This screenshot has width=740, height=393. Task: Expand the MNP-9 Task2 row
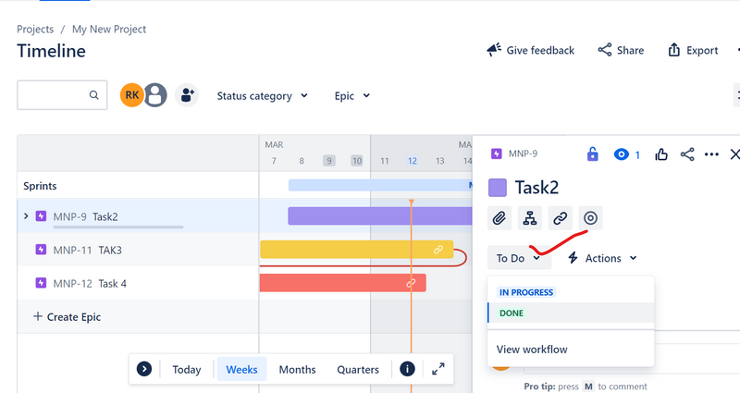(26, 216)
